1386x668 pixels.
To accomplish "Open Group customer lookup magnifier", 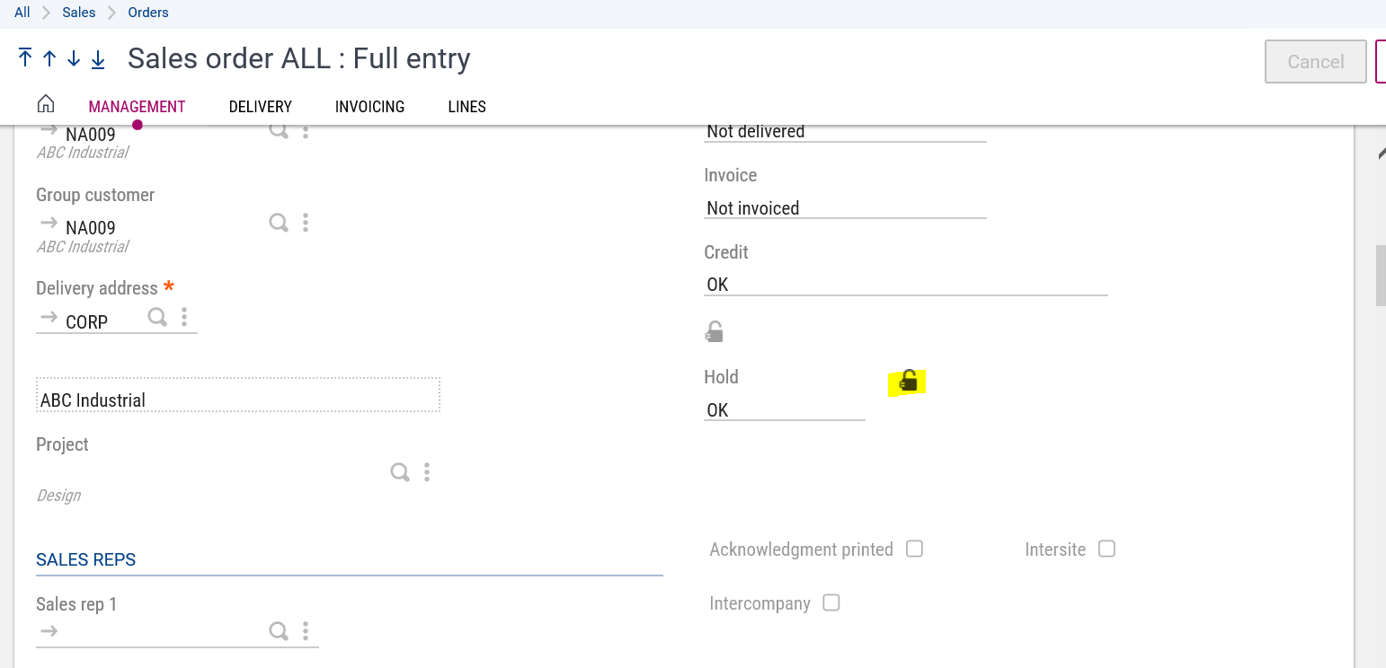I will 279,223.
